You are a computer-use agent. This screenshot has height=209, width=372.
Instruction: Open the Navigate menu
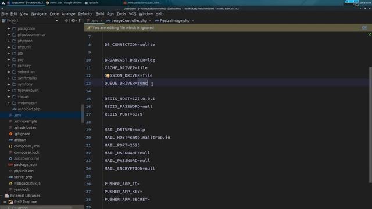pyautogui.click(x=39, y=14)
